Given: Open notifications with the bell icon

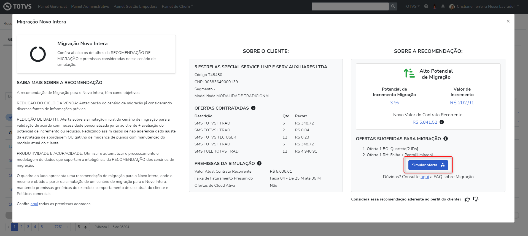Looking at the screenshot, I should tap(443, 6).
